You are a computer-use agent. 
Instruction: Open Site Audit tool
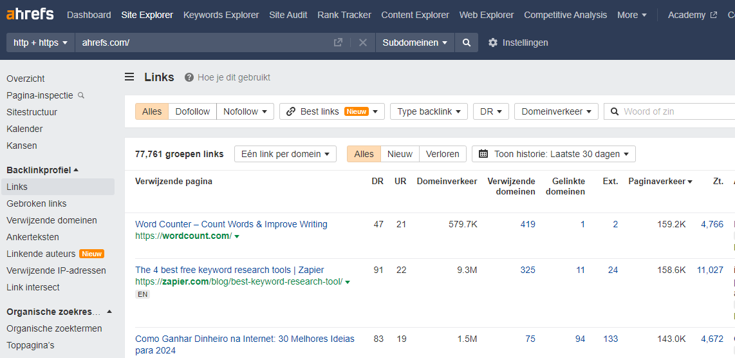[x=288, y=15]
